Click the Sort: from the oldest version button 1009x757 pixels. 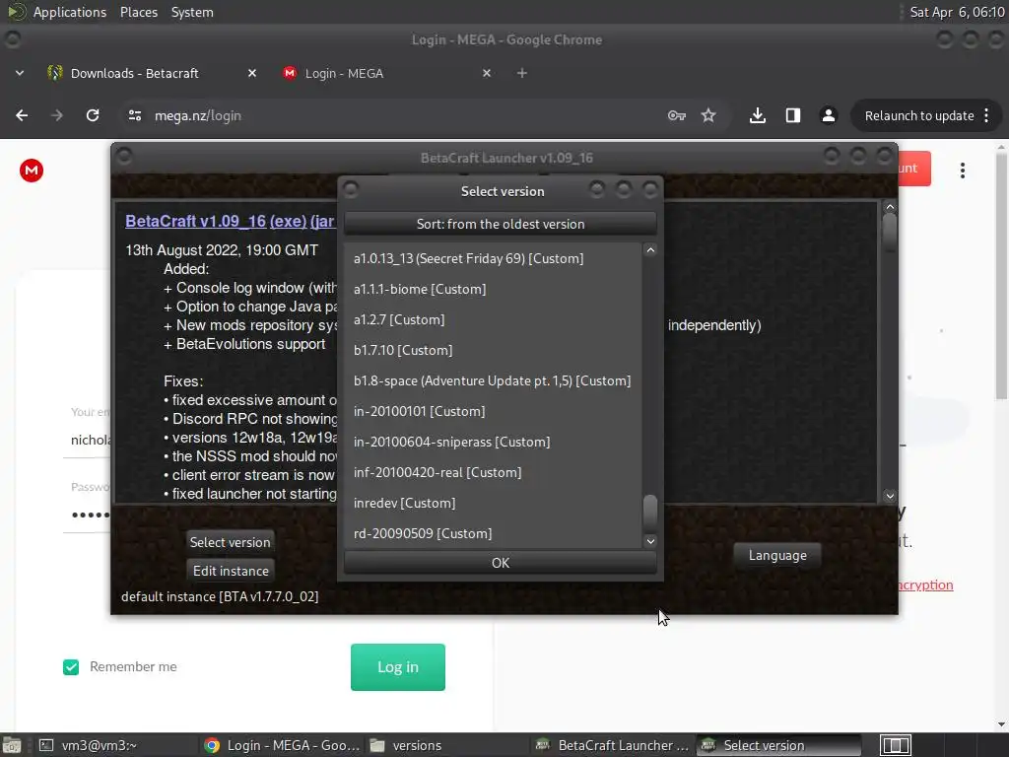pyautogui.click(x=500, y=224)
